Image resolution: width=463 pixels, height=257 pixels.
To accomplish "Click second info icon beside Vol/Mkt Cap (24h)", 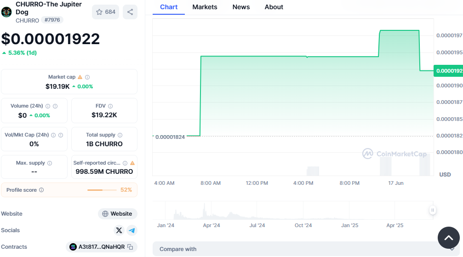I will tap(61, 135).
